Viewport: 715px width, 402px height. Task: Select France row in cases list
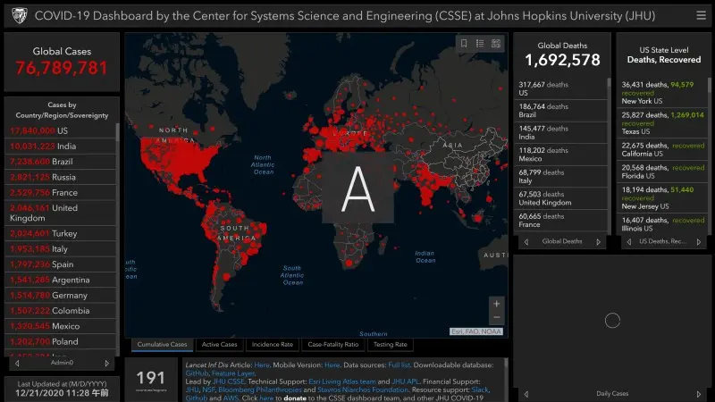(x=60, y=193)
